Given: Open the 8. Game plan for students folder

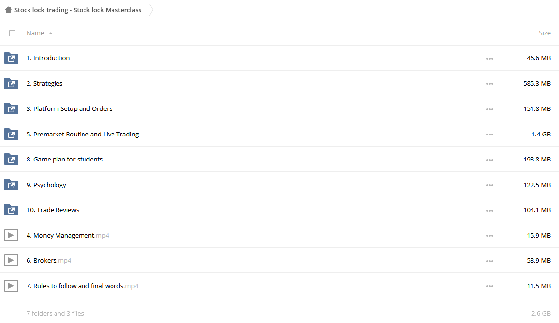Looking at the screenshot, I should (64, 159).
